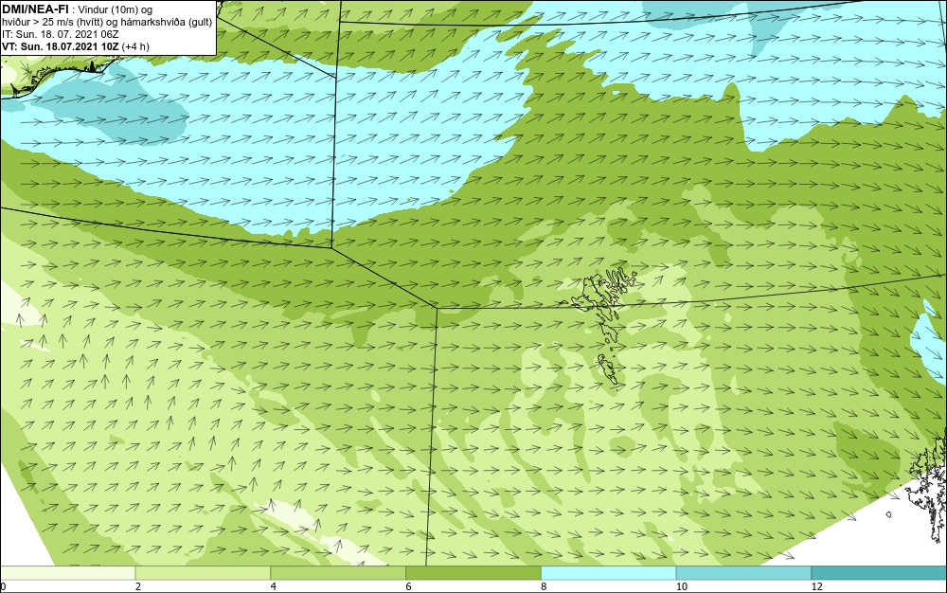The height and width of the screenshot is (593, 947).
Task: Click the 8–10 m/s light cyan legend swatch
Action: point(609,573)
